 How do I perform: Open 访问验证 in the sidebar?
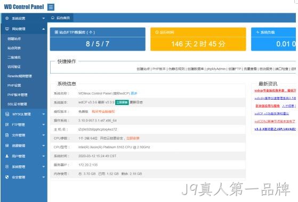tap(14, 67)
